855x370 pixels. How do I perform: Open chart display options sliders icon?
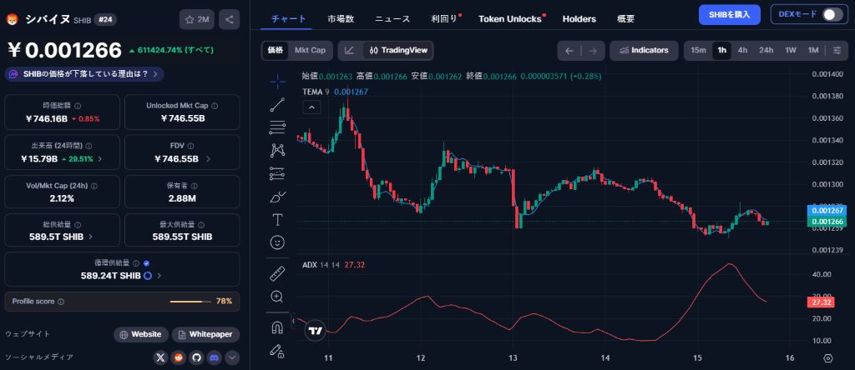tap(837, 51)
